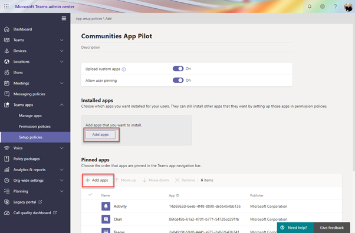Click the Users sidebar icon
This screenshot has width=355, height=233.
[x=7, y=72]
